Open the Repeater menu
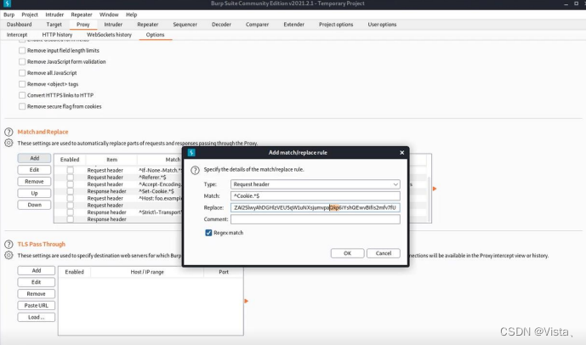This screenshot has width=586, height=345. (82, 14)
